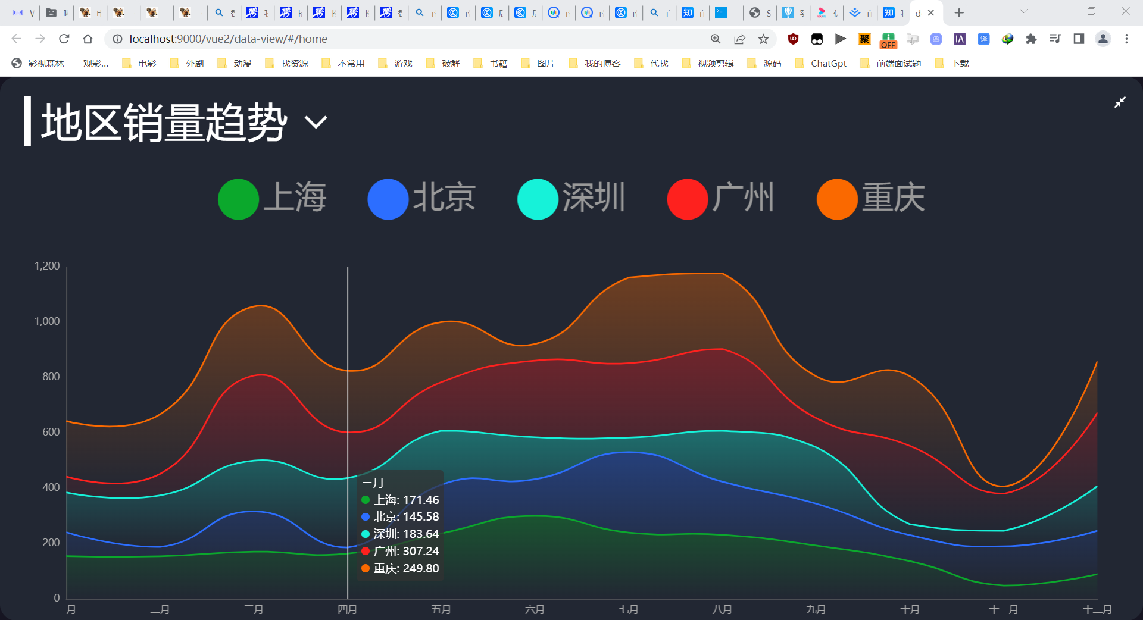Screen dimensions: 1143x620
Task: Open the 游戏 bookmark folder
Action: pos(395,63)
